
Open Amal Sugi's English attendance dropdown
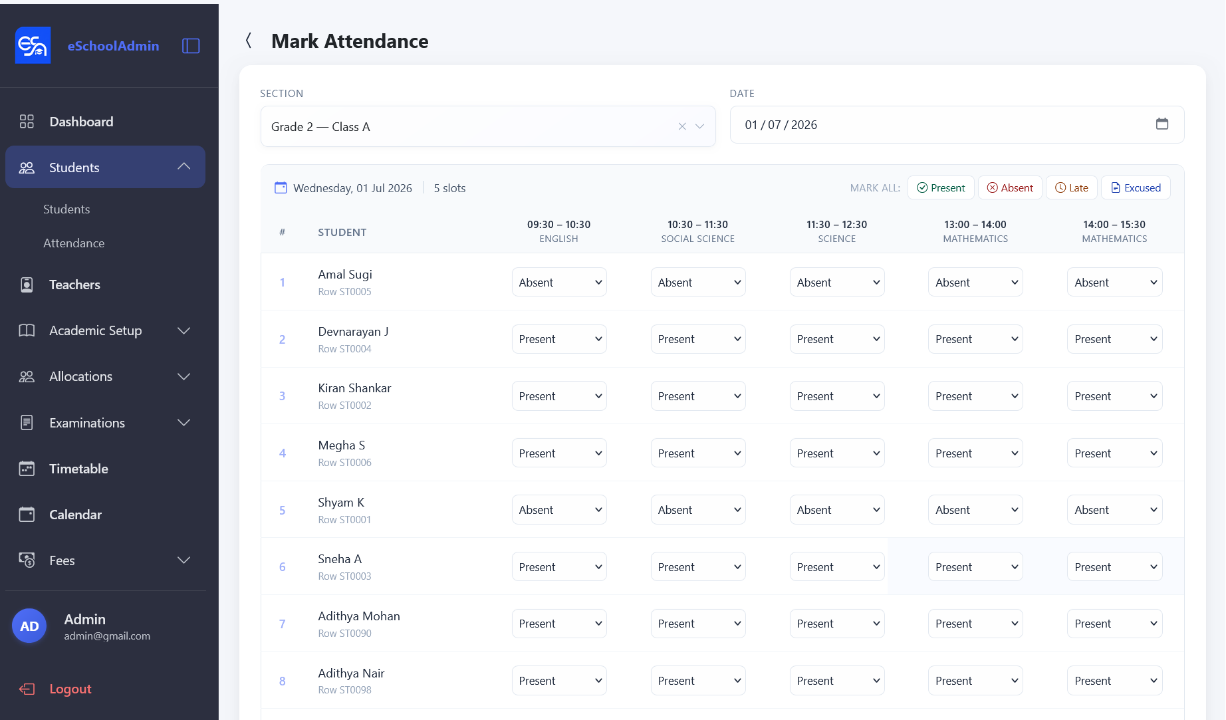[559, 283]
